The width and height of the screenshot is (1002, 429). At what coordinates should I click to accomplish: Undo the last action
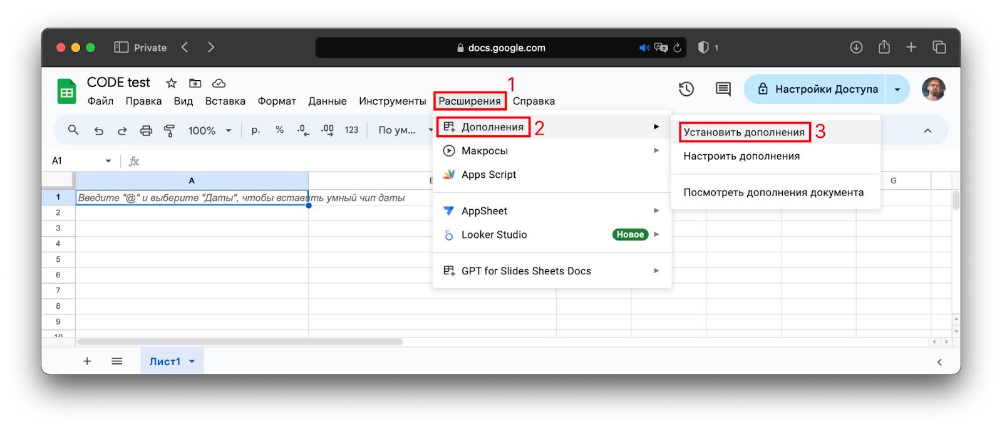tap(98, 130)
